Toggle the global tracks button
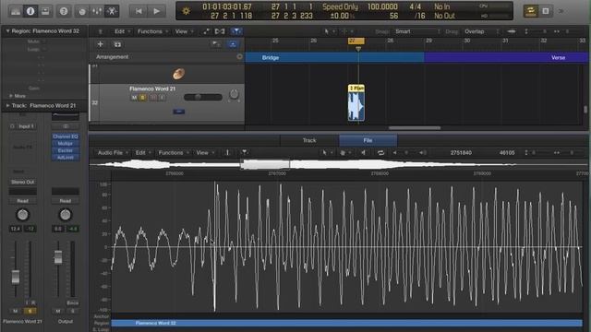The image size is (591, 332). (233, 44)
